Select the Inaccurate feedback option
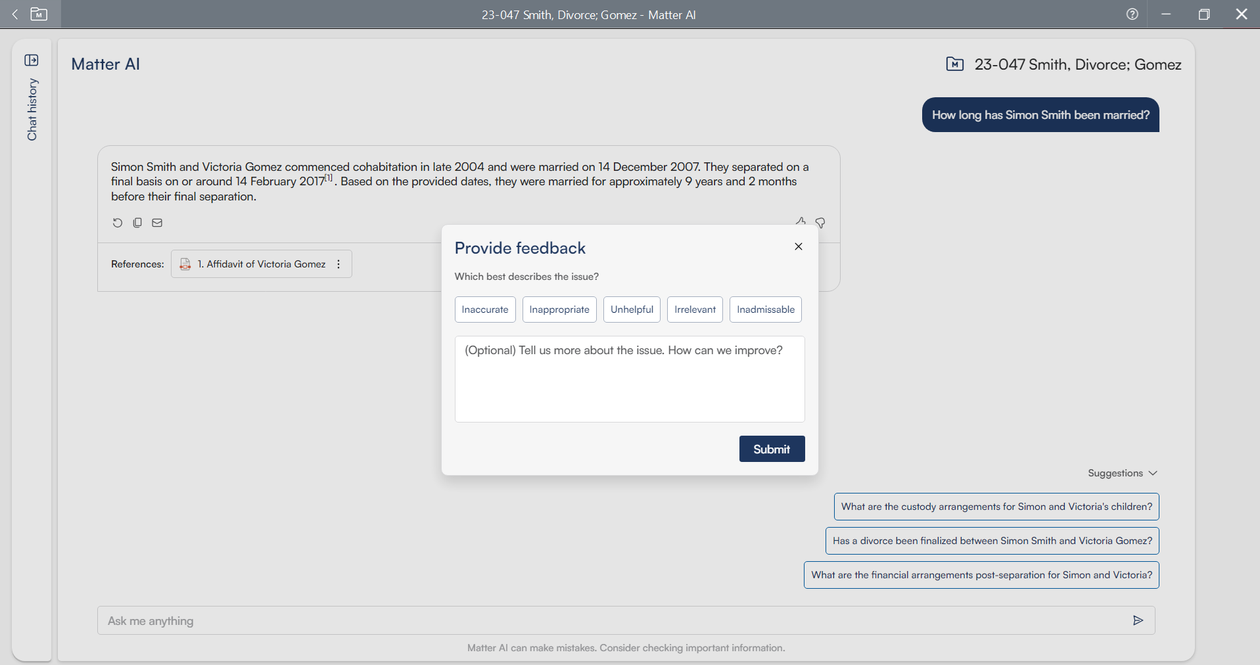 click(485, 310)
